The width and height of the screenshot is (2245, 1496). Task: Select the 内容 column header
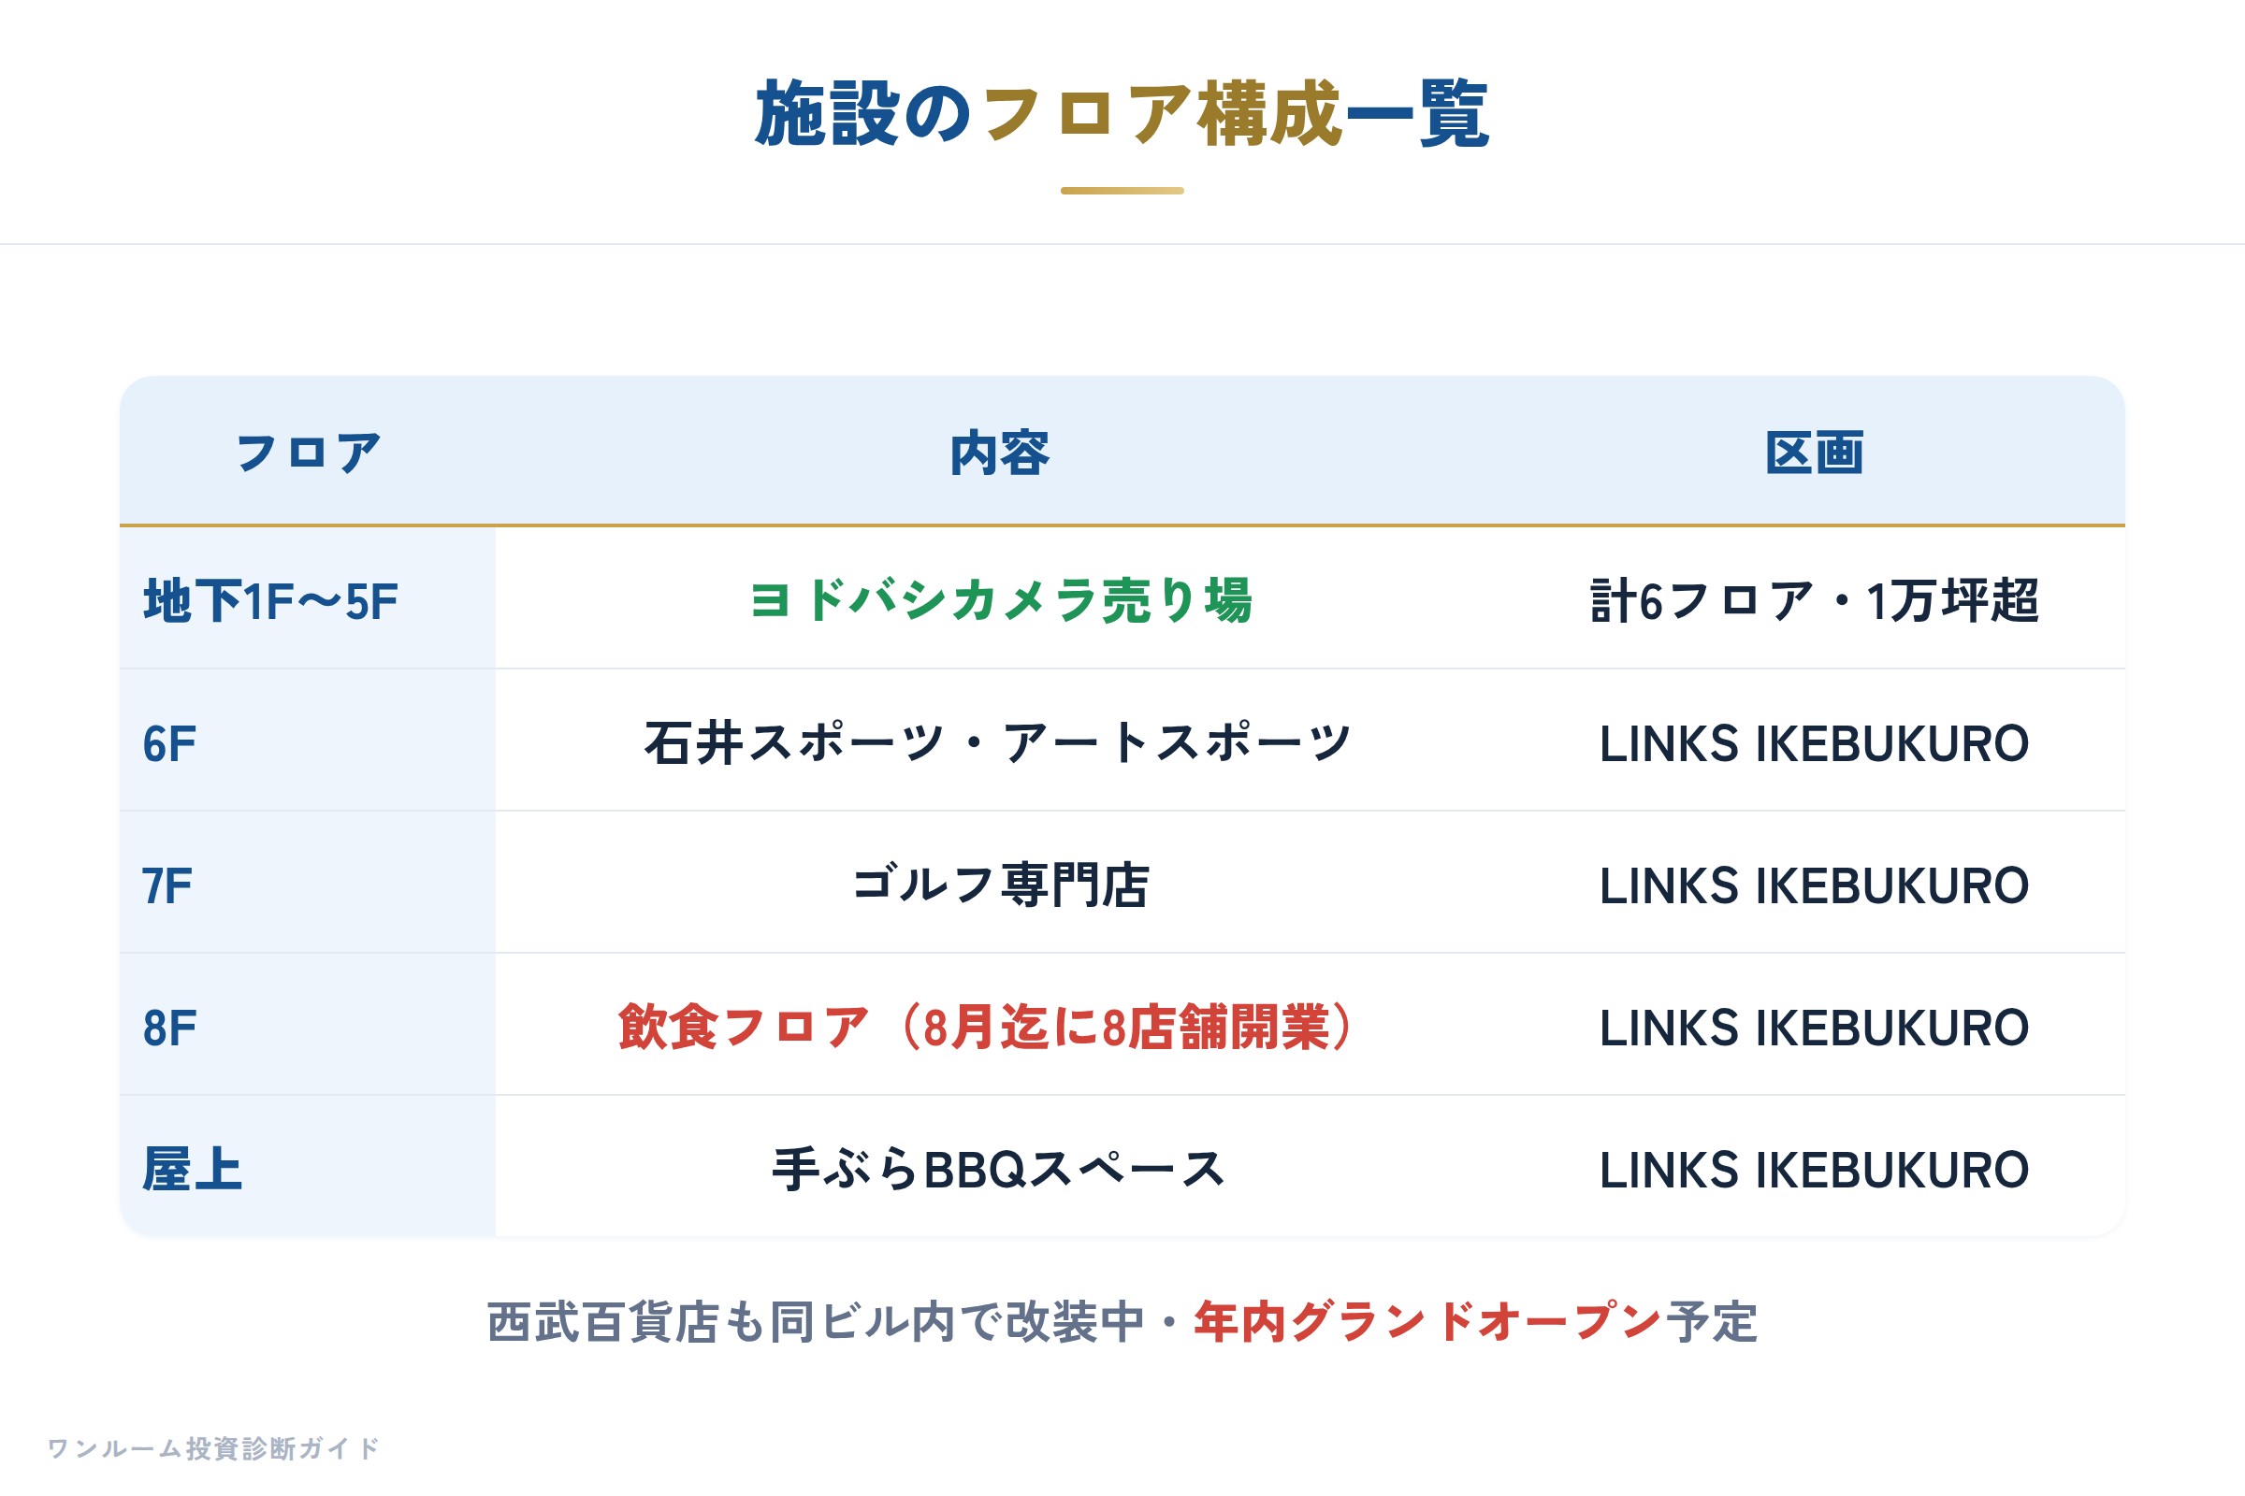1000,453
